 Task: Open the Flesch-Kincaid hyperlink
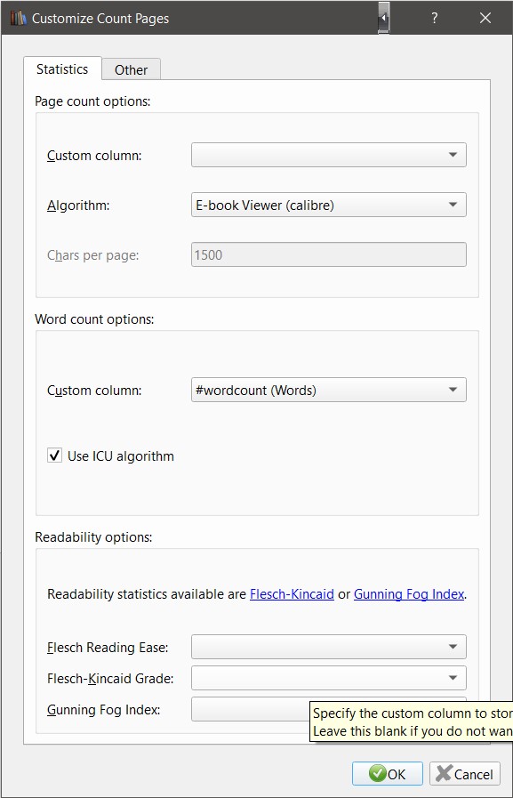292,594
